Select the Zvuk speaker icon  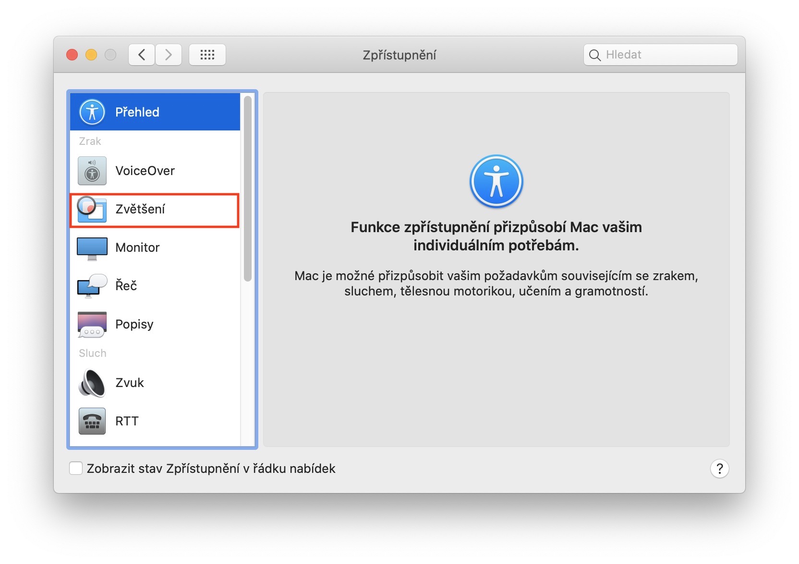(x=92, y=383)
